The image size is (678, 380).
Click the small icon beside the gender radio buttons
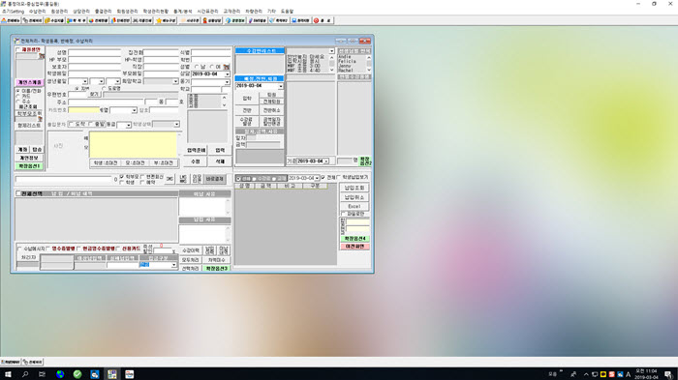point(226,67)
